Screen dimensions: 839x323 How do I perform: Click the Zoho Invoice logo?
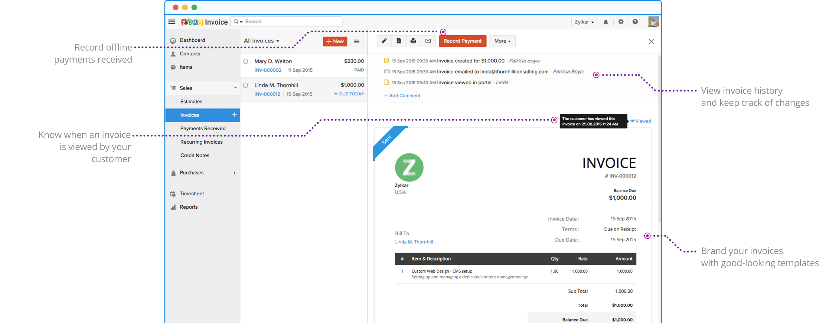[204, 22]
